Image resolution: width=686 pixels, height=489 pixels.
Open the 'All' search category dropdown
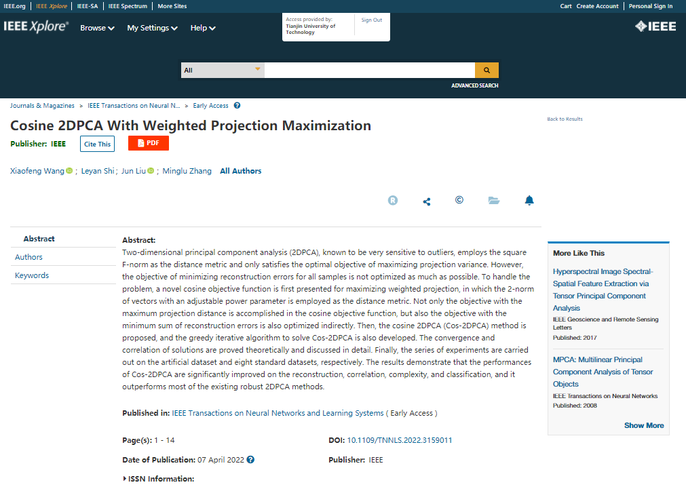click(223, 70)
